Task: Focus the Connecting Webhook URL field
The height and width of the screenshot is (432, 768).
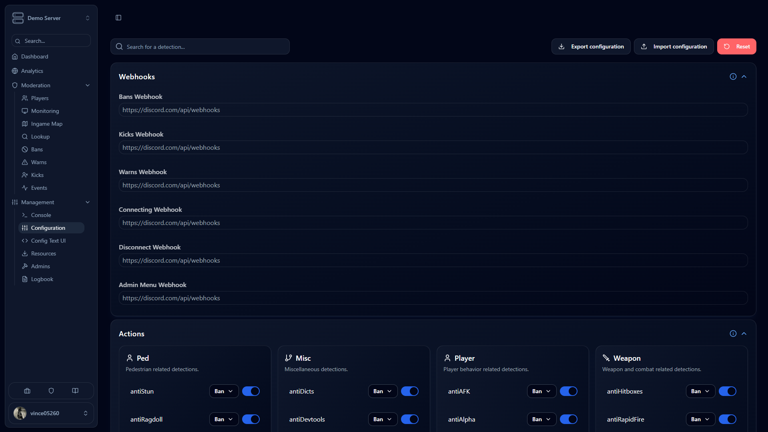Action: (x=433, y=223)
